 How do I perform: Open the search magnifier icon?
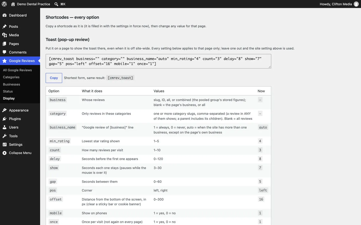(56, 4)
